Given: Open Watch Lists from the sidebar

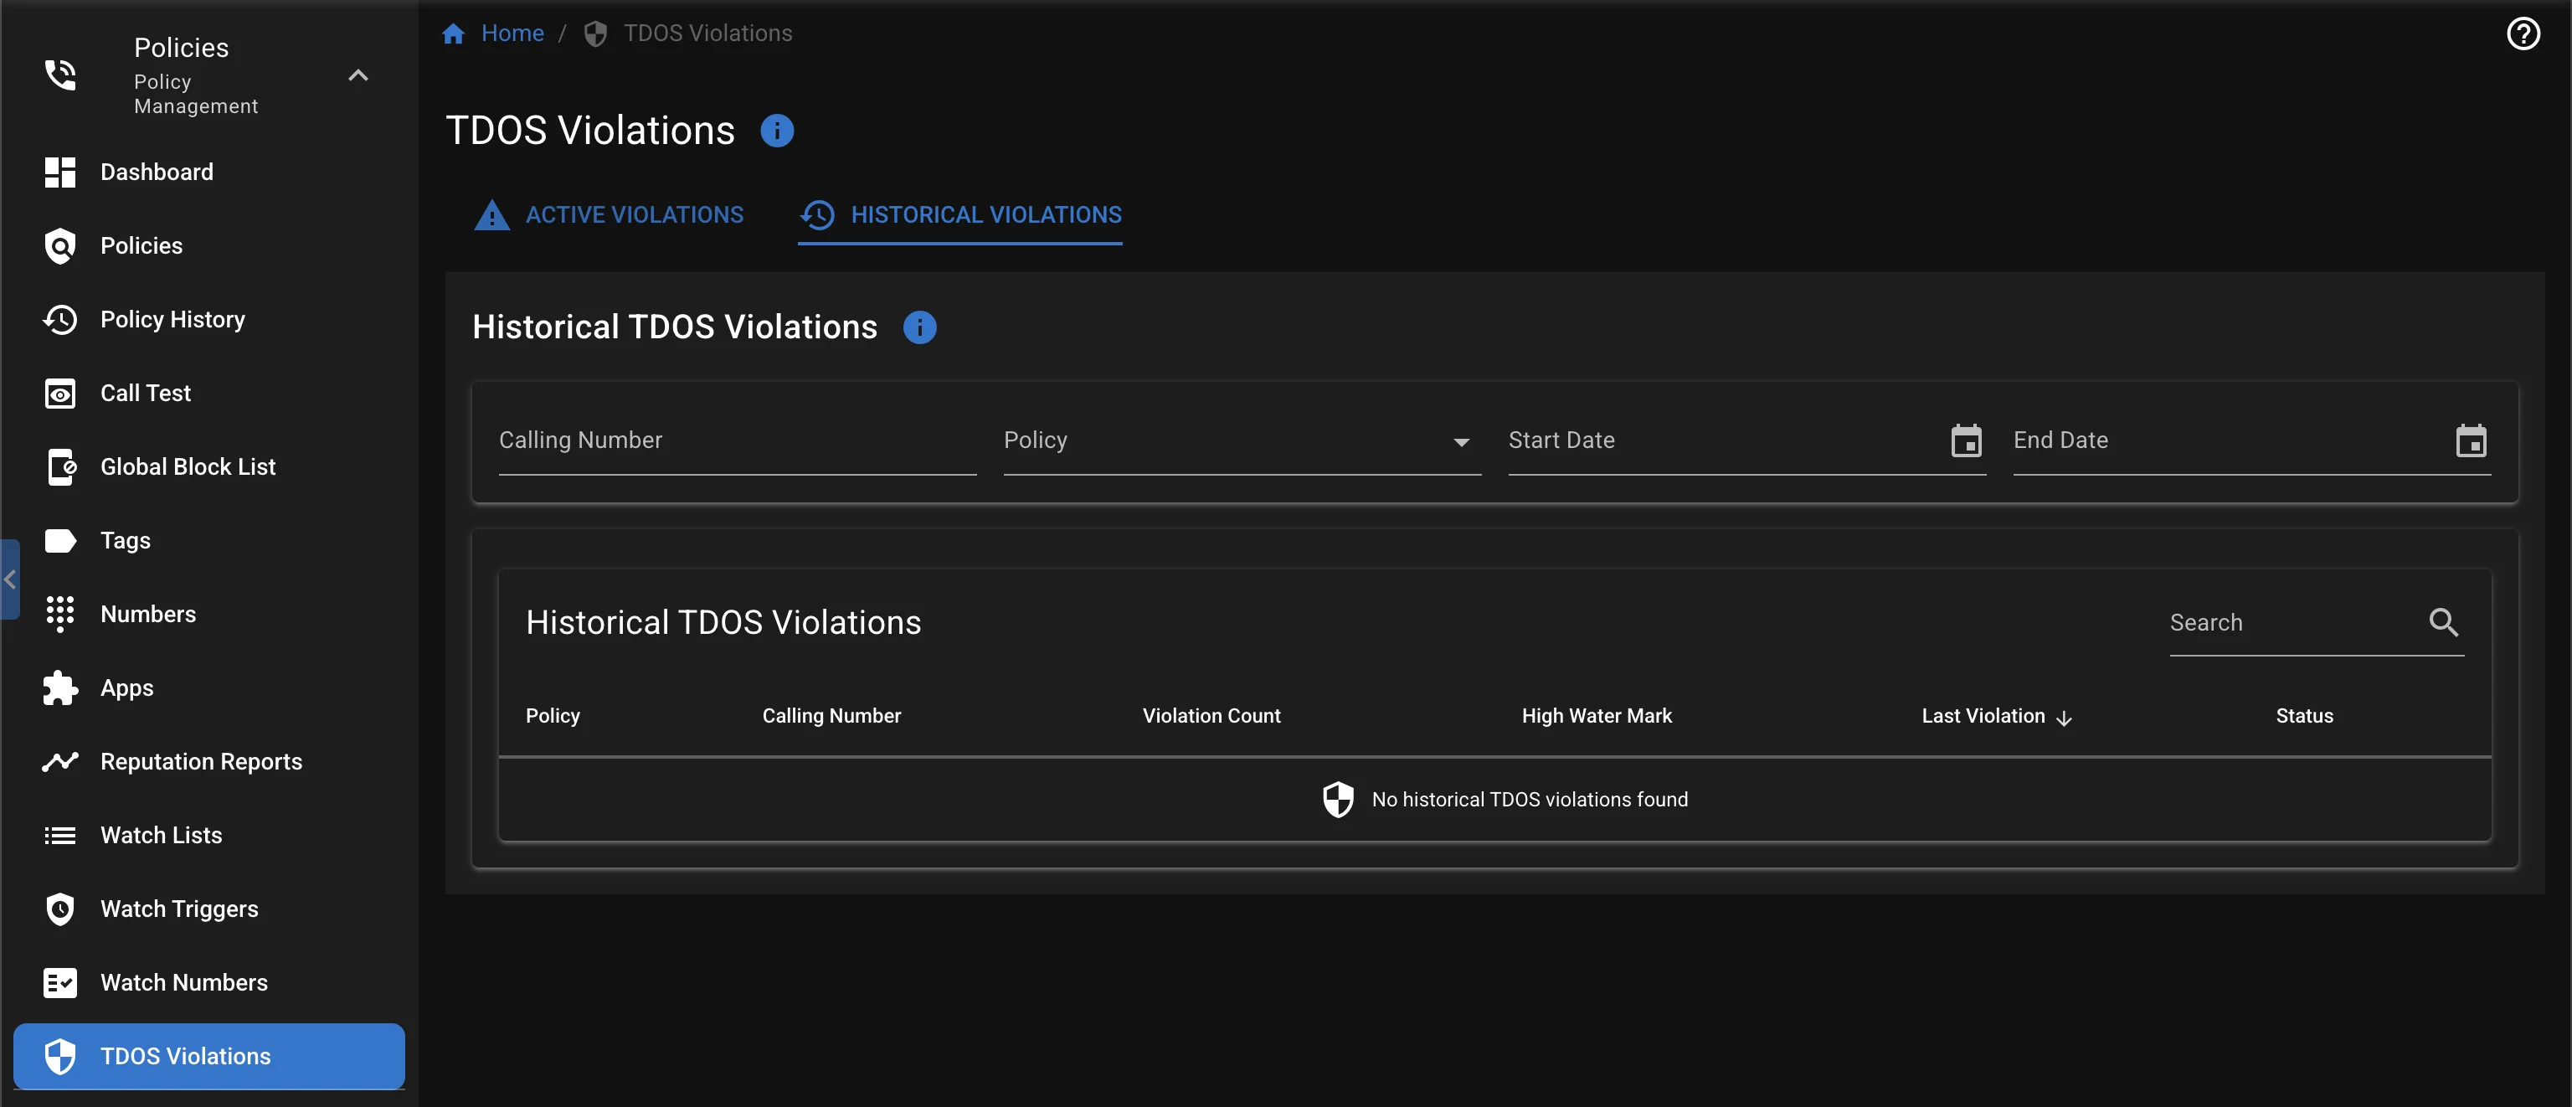Looking at the screenshot, I should point(60,836).
